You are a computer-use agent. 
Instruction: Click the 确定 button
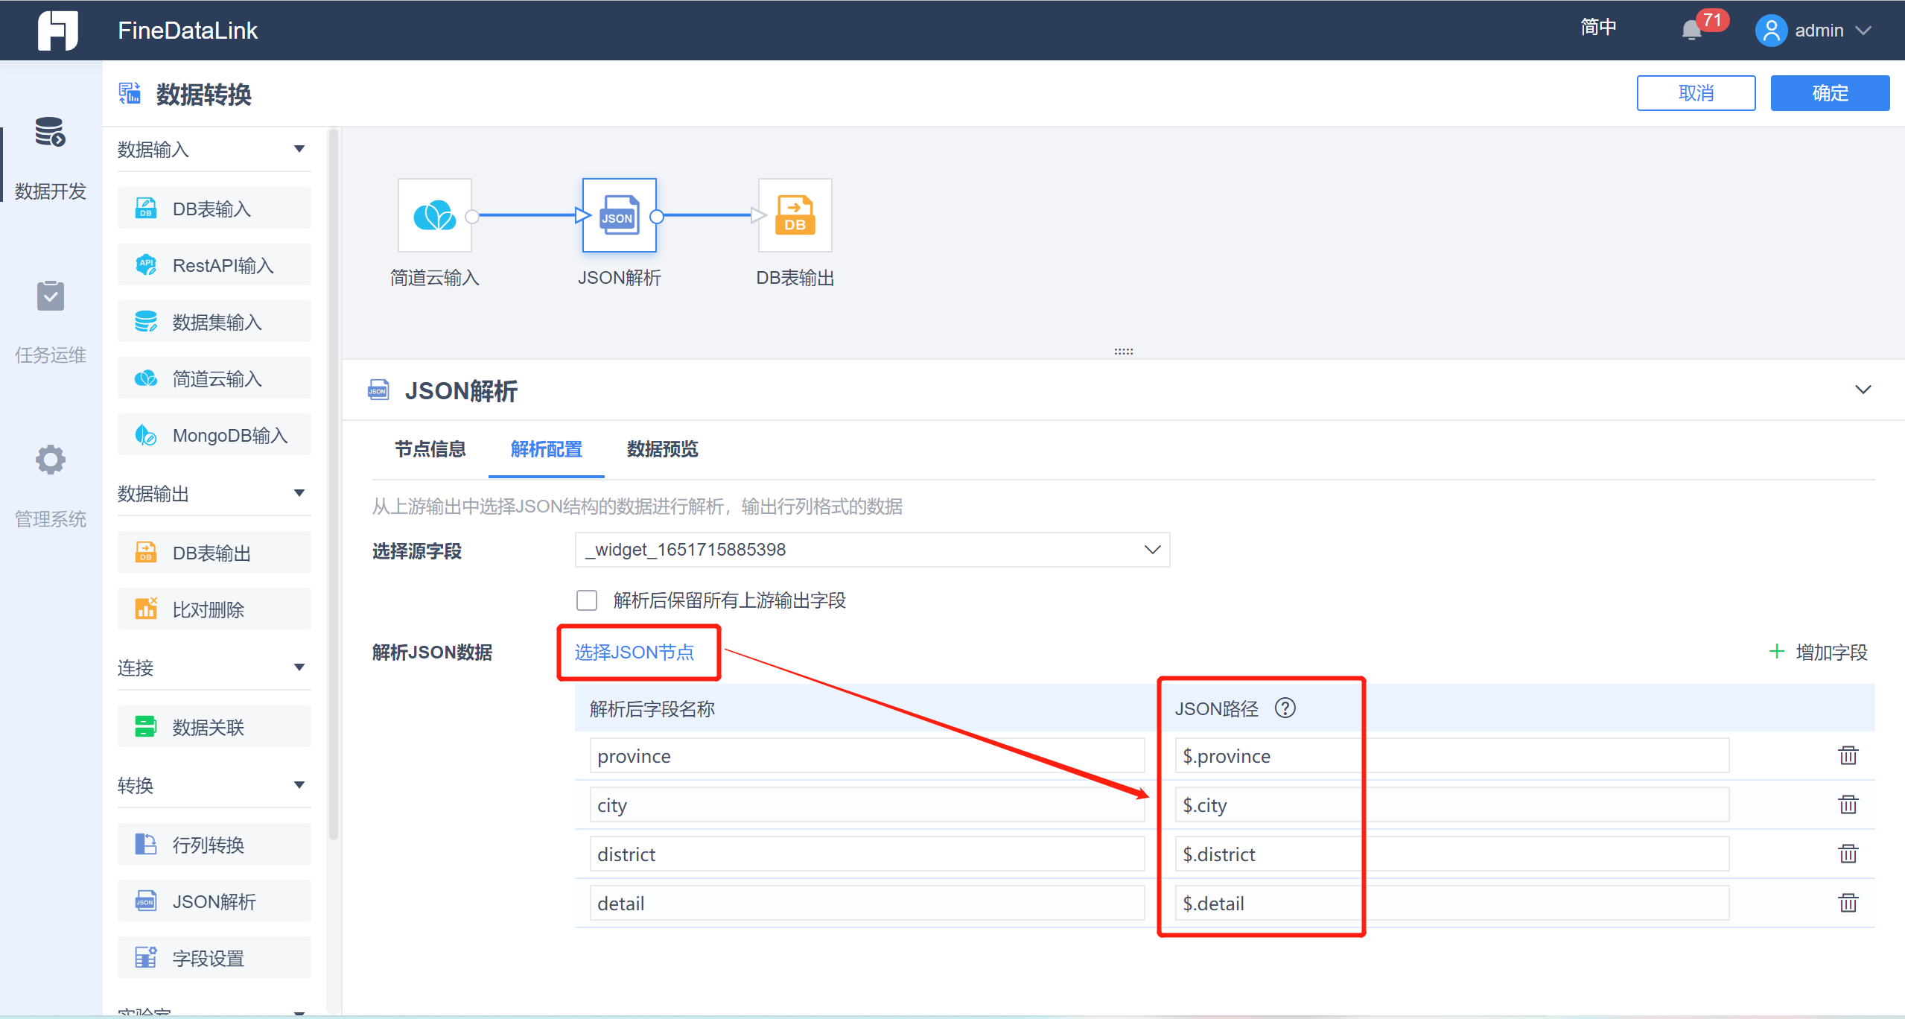click(1829, 93)
